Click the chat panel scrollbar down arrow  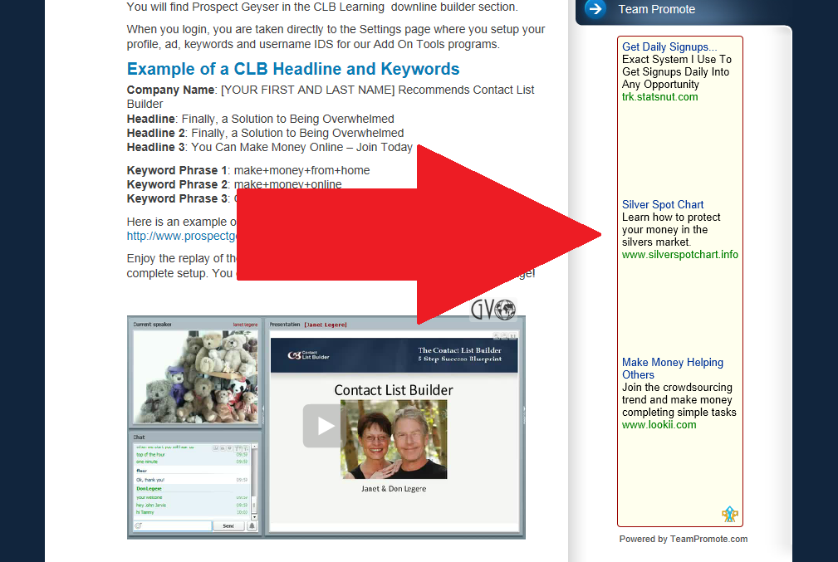coord(254,516)
